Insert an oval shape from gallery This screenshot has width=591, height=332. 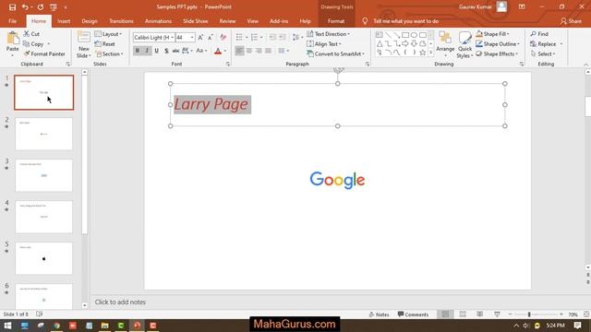click(x=414, y=35)
